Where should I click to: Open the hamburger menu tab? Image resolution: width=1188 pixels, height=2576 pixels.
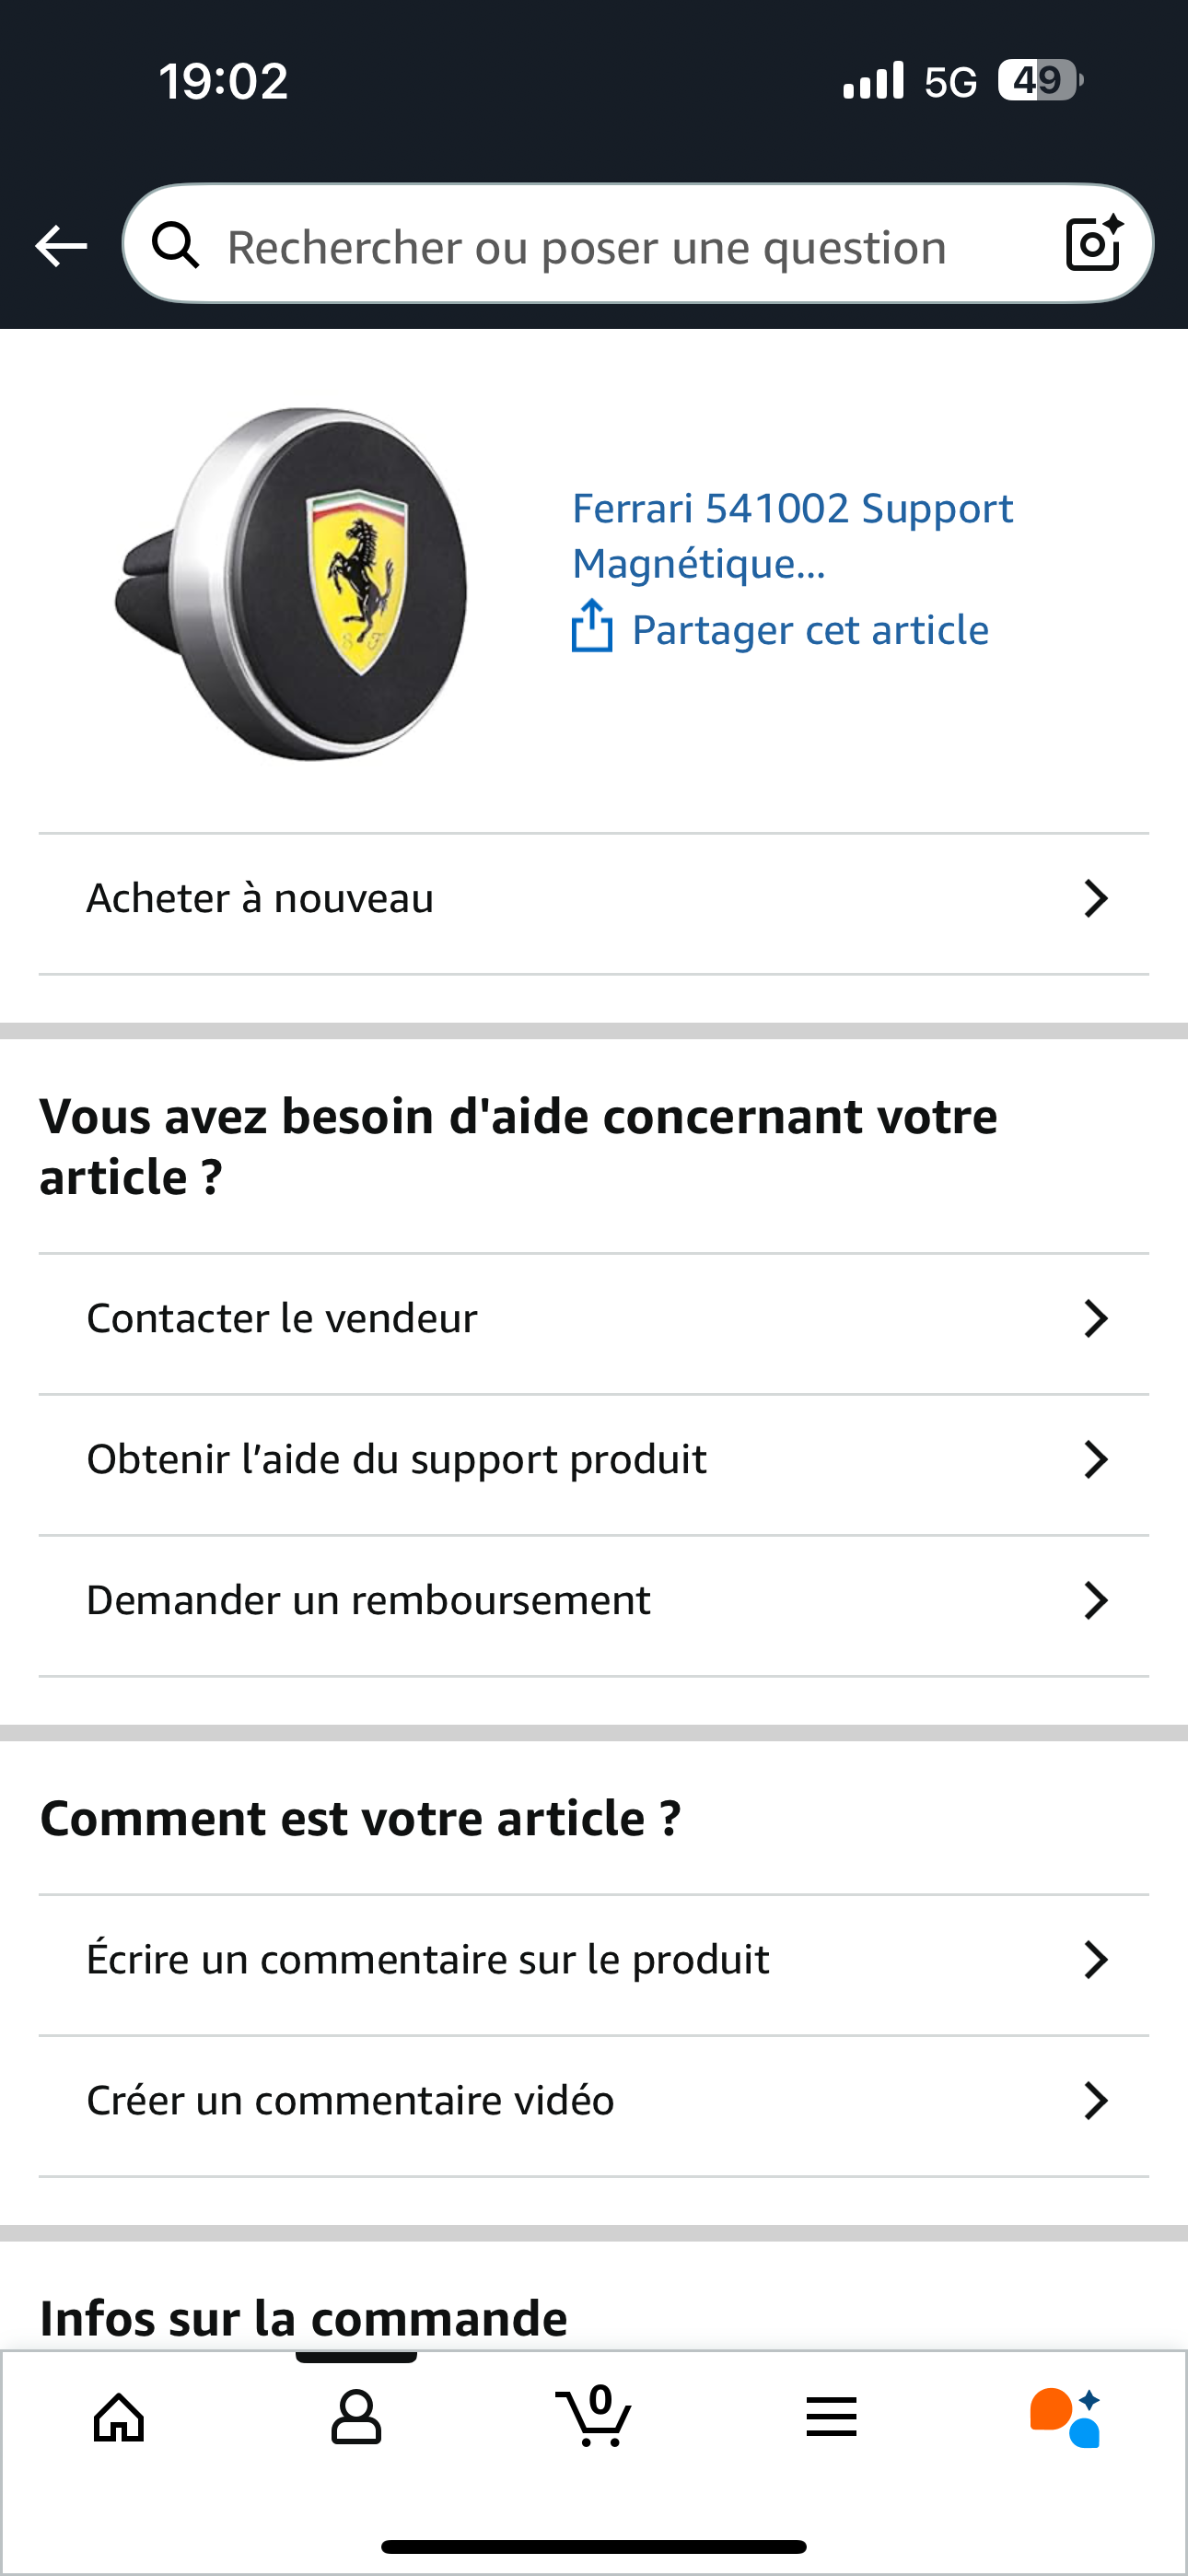coord(831,2418)
